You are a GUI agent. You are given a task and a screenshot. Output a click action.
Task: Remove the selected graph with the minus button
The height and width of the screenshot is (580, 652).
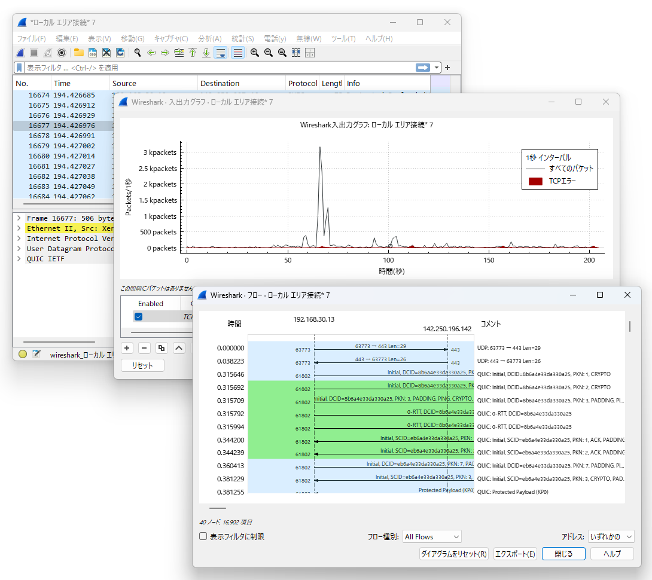pyautogui.click(x=144, y=348)
